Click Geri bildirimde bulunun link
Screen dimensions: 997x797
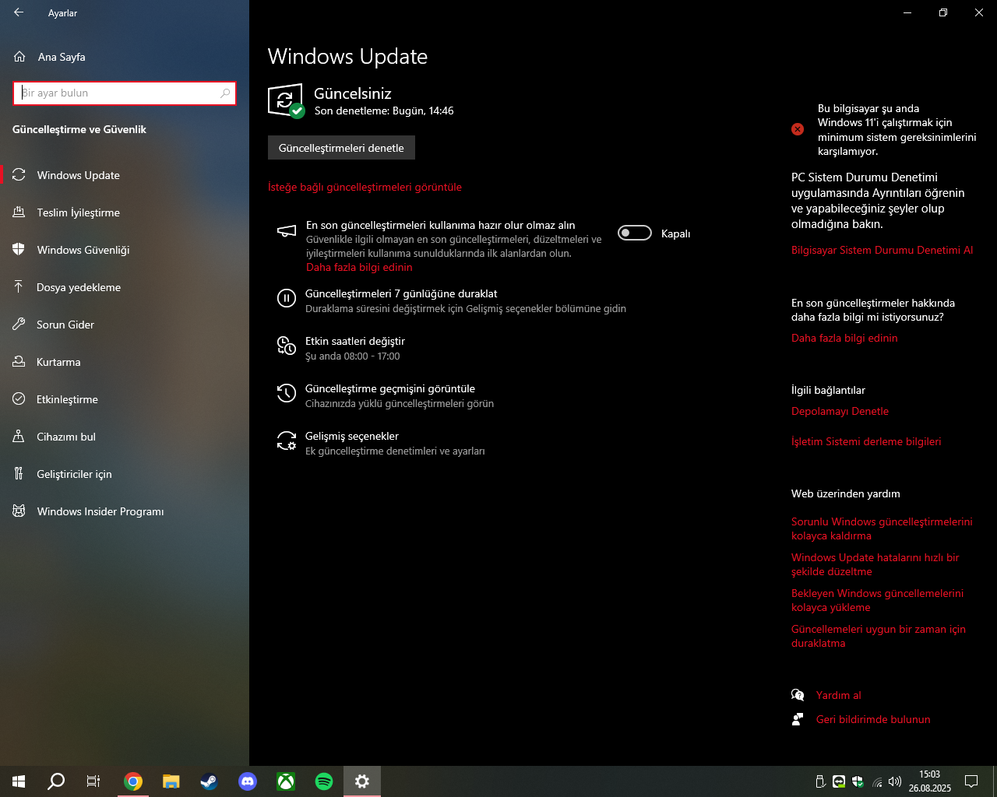[x=873, y=719]
